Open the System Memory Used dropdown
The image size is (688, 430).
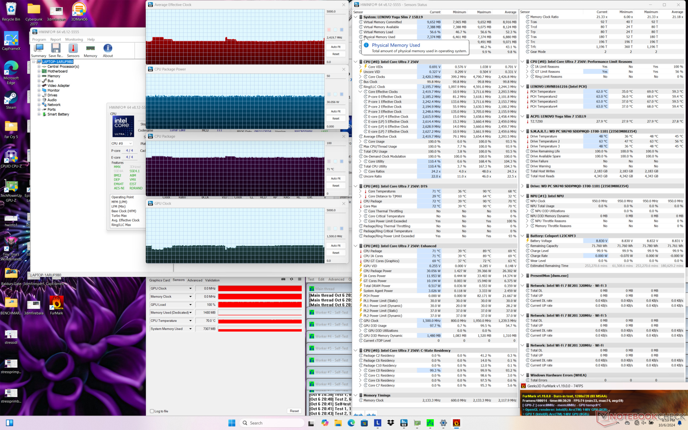[190, 329]
